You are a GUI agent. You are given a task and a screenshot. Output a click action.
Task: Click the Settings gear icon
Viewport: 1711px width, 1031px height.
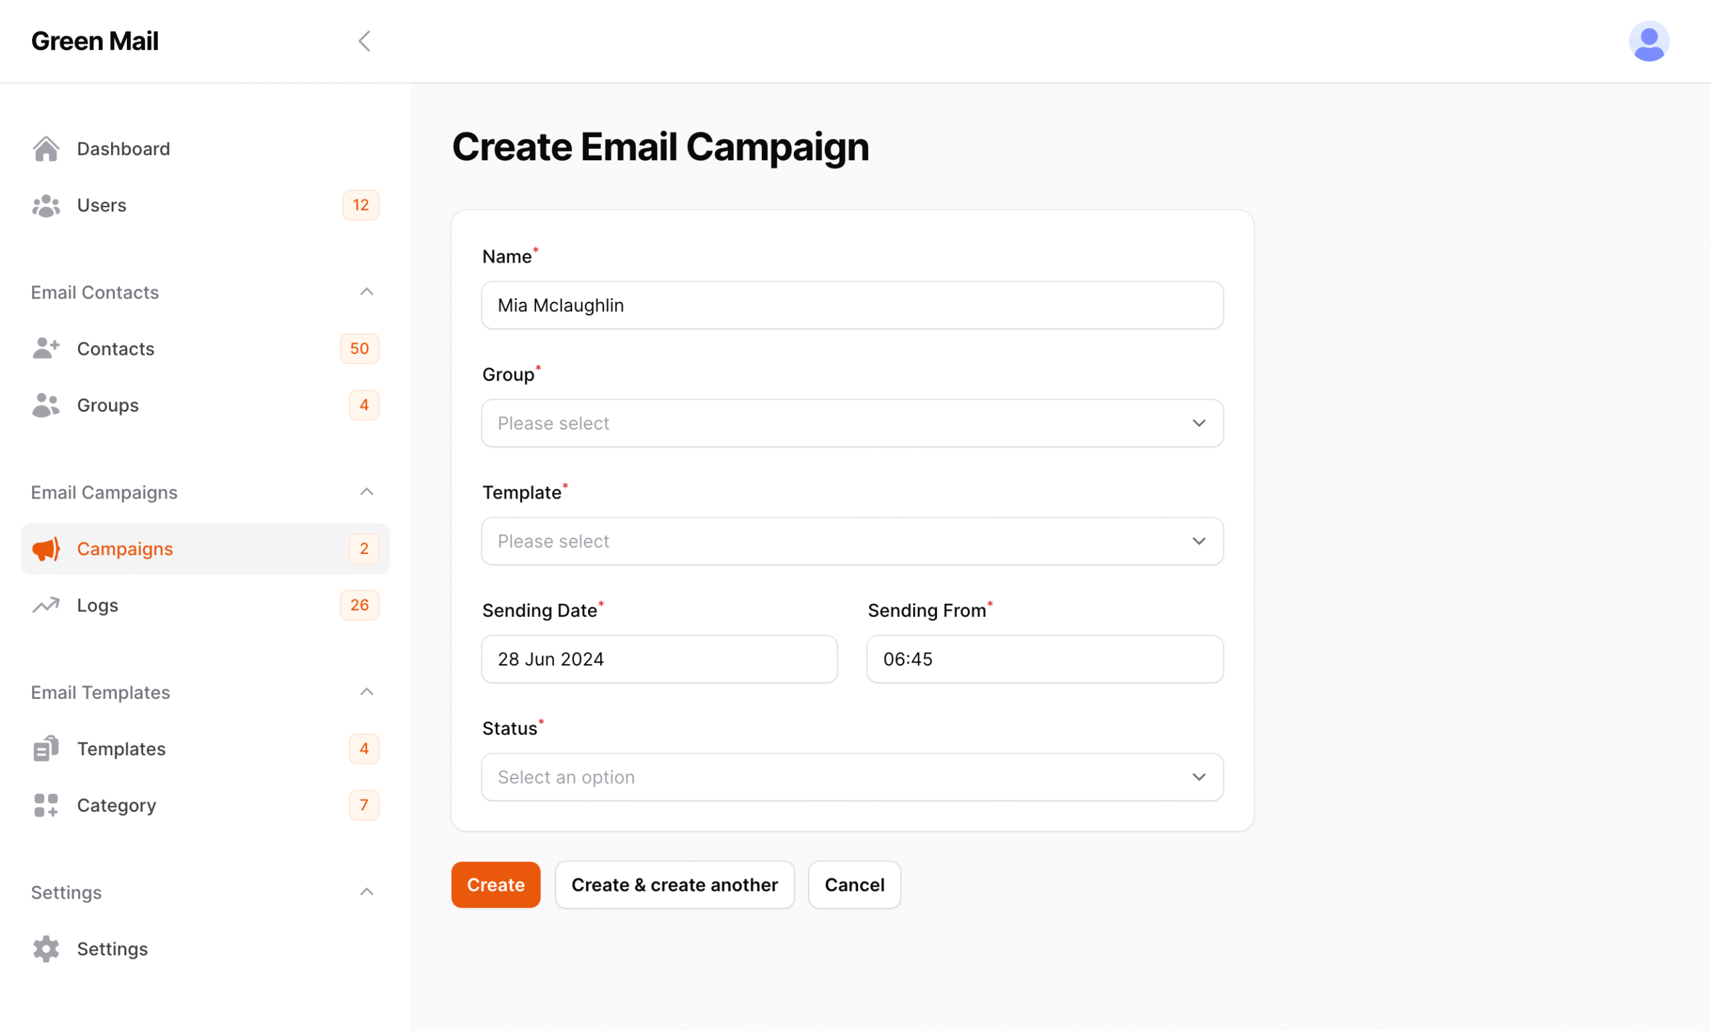(46, 948)
